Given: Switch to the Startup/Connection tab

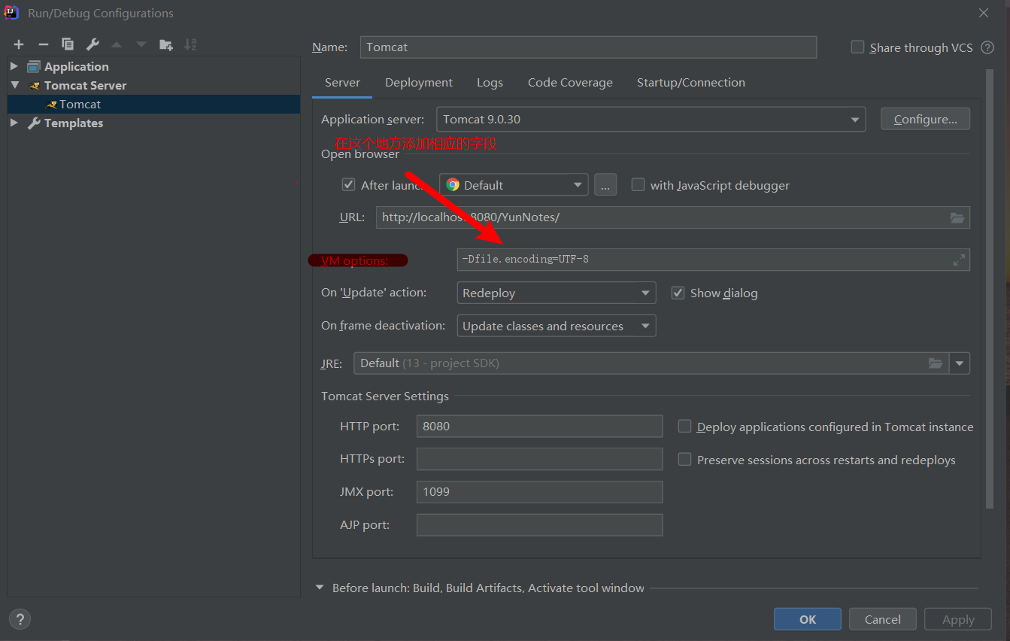Looking at the screenshot, I should pyautogui.click(x=691, y=83).
